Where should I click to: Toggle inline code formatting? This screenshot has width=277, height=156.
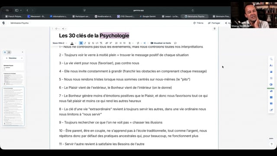(97, 43)
